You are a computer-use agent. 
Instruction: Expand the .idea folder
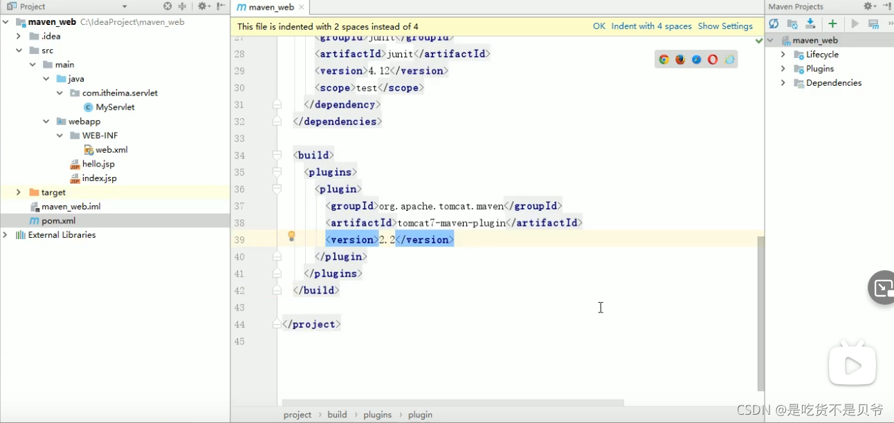pyautogui.click(x=19, y=36)
